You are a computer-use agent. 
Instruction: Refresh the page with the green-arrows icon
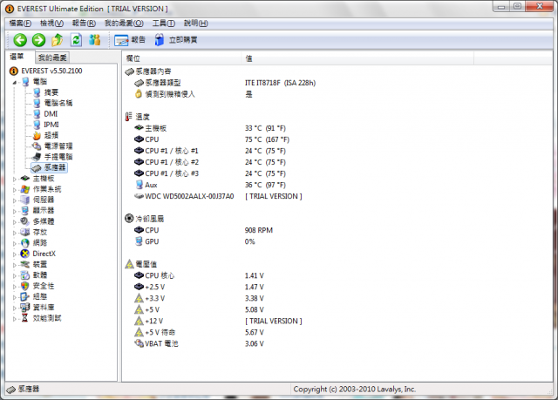point(76,40)
